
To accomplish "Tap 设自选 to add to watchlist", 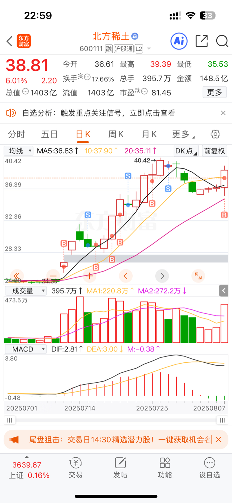I will 209,468.
